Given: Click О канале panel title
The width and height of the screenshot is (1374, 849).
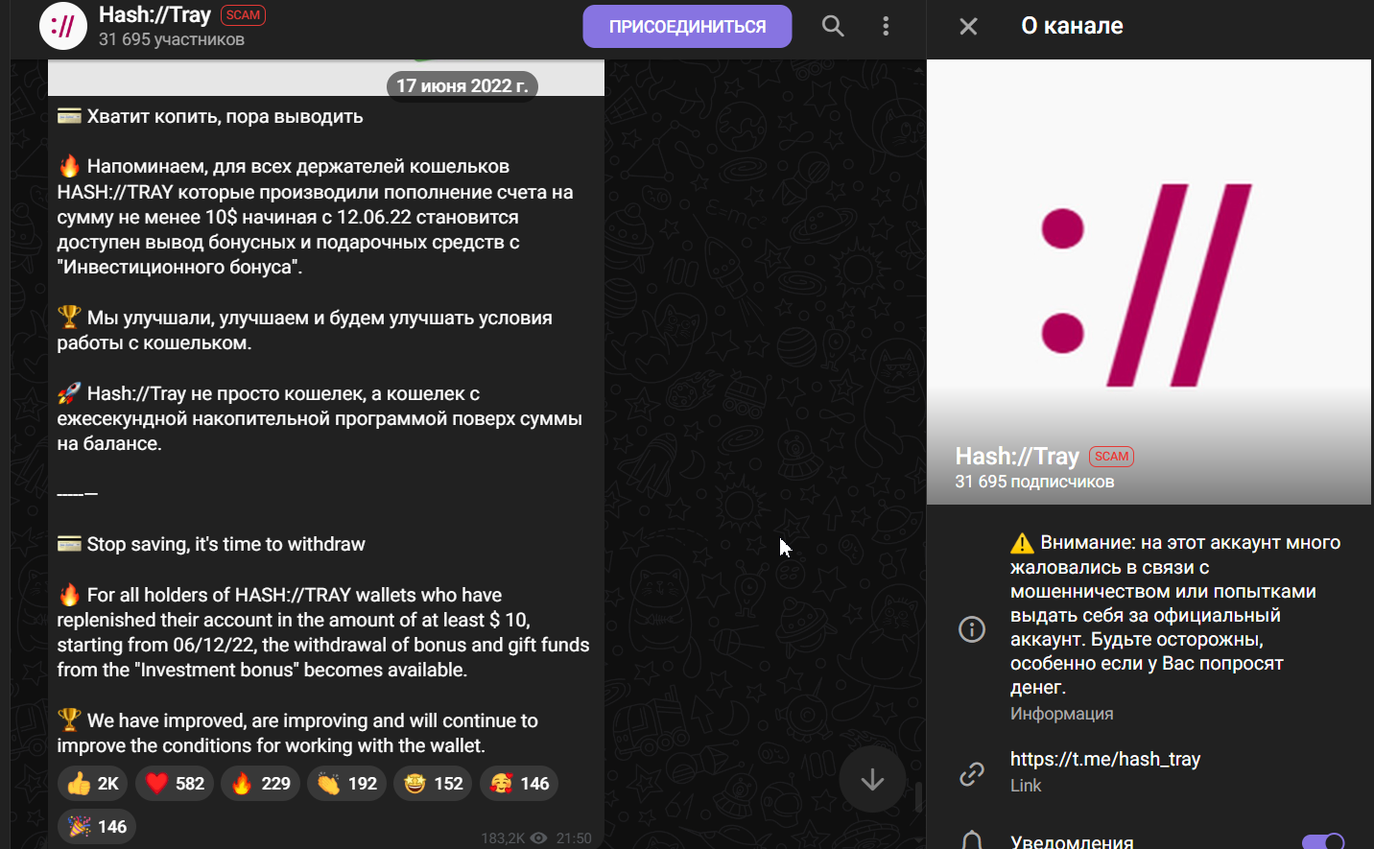Looking at the screenshot, I should (x=1072, y=26).
